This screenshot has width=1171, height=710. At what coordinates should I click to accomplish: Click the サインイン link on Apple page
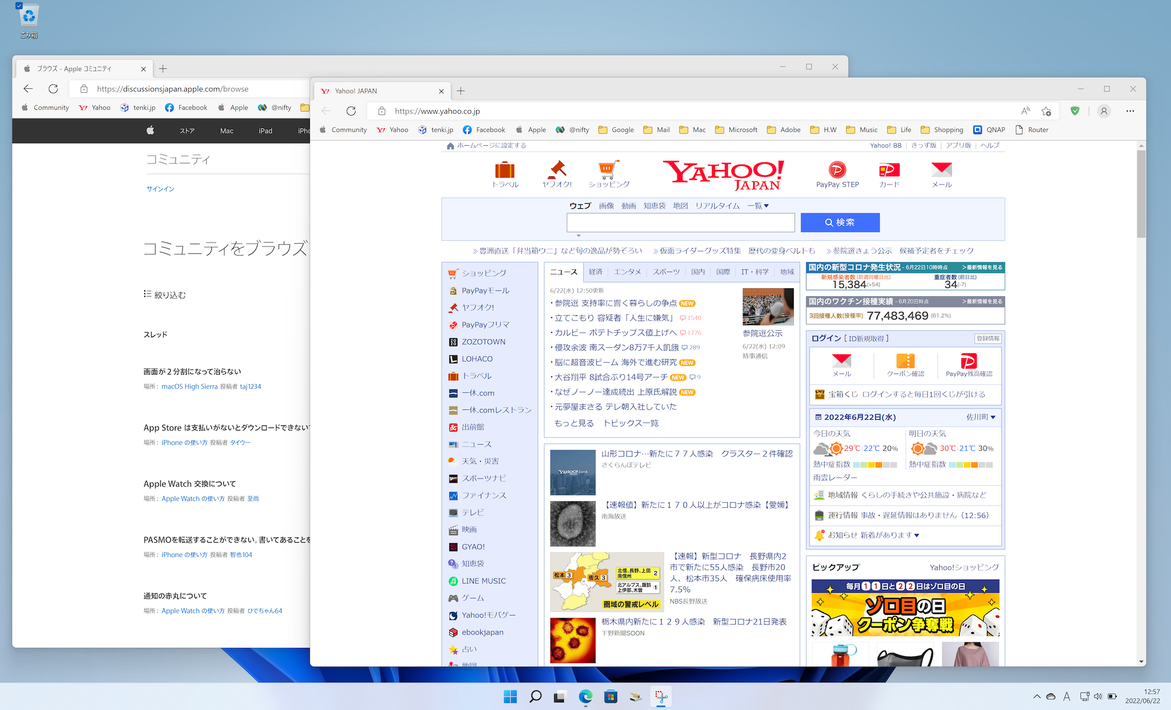click(x=160, y=188)
